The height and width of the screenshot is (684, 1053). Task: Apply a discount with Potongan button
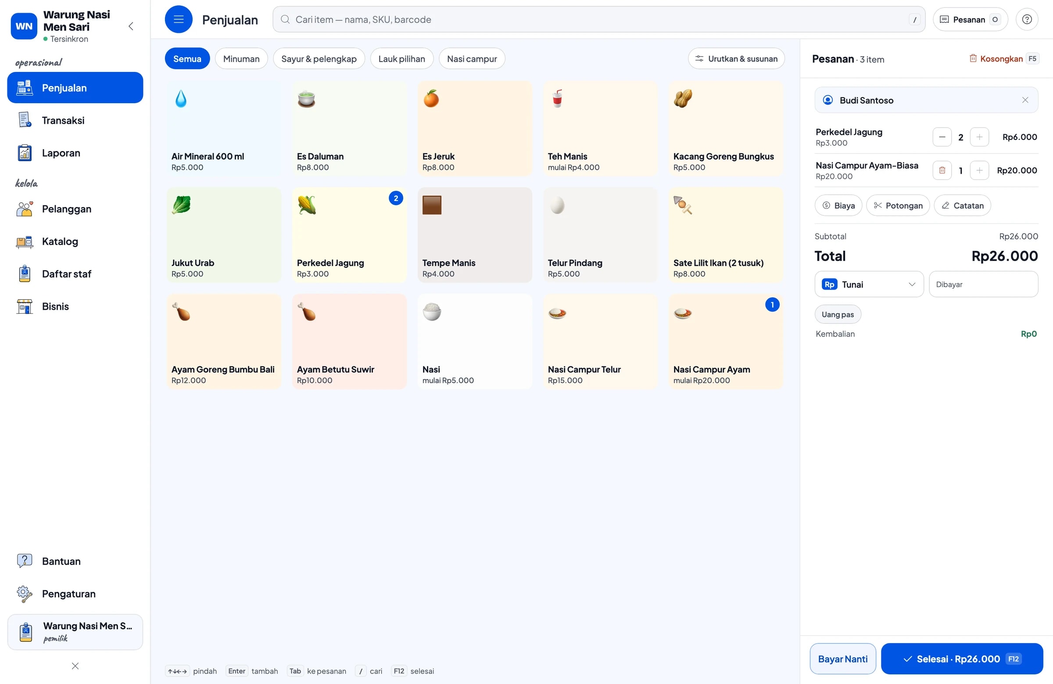(x=898, y=205)
